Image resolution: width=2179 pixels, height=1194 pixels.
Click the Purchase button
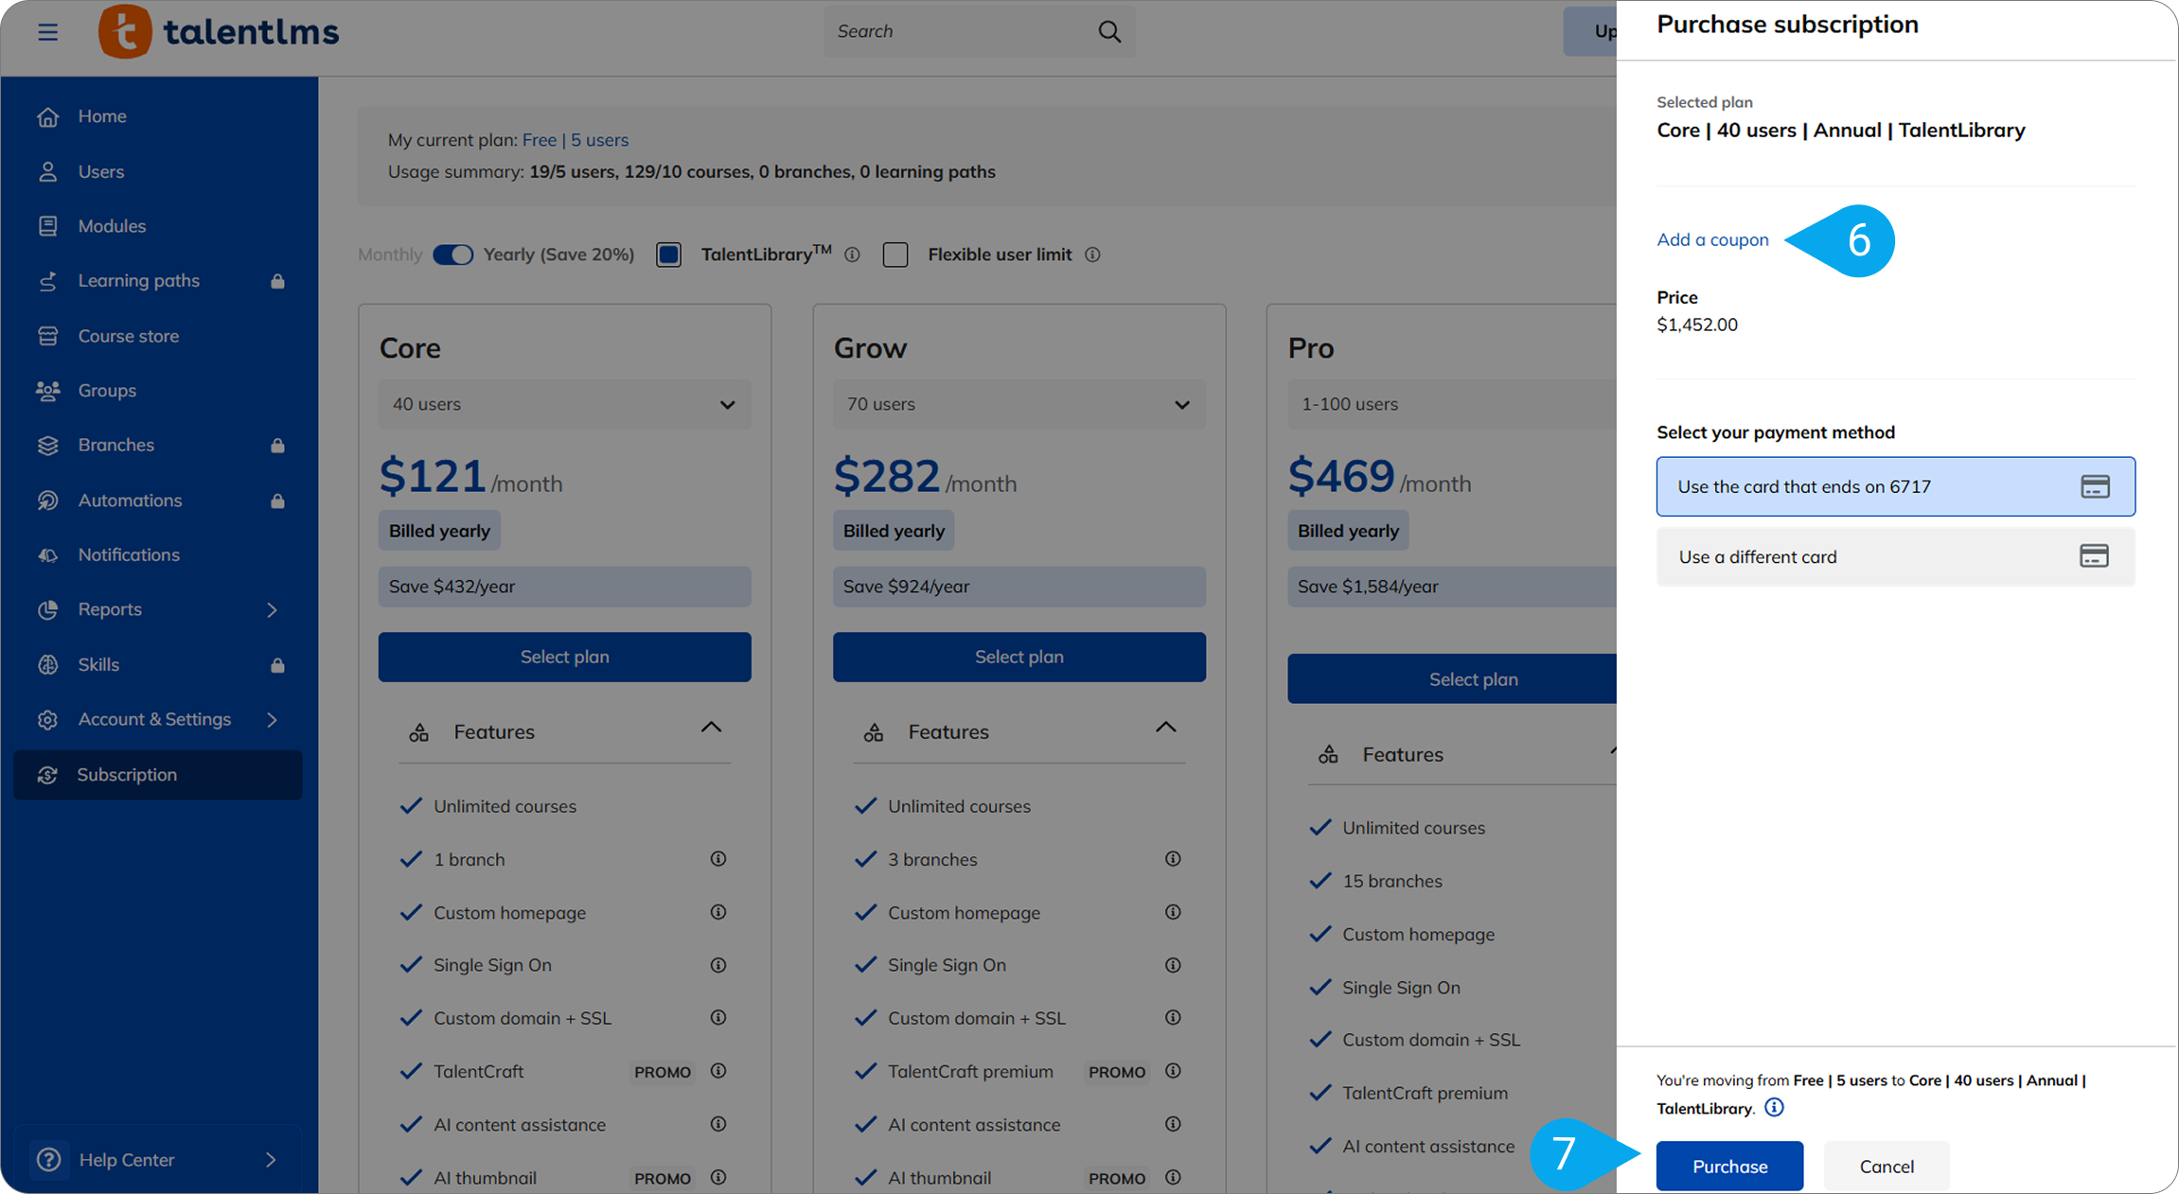coord(1728,1166)
